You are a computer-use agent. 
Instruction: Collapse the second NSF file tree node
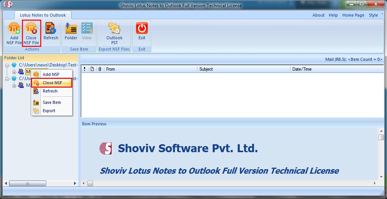tap(7, 79)
